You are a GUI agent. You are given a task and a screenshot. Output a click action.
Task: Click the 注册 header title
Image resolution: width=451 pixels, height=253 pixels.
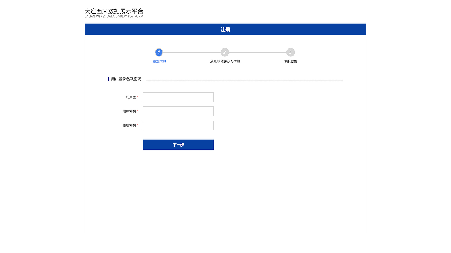pos(225,30)
